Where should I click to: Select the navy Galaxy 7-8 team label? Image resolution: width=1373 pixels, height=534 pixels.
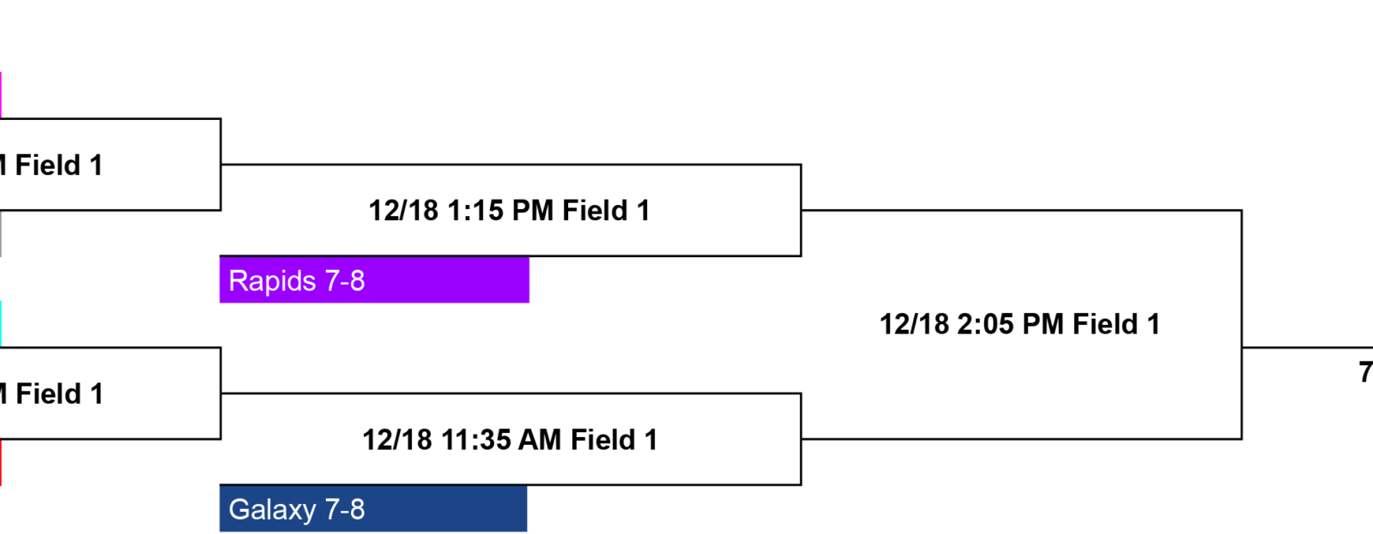click(373, 509)
